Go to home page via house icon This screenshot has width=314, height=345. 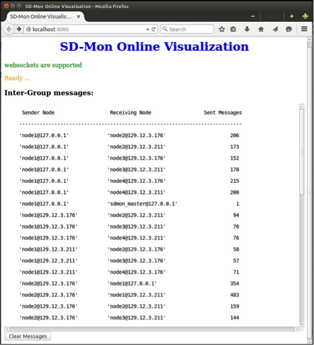coord(261,29)
